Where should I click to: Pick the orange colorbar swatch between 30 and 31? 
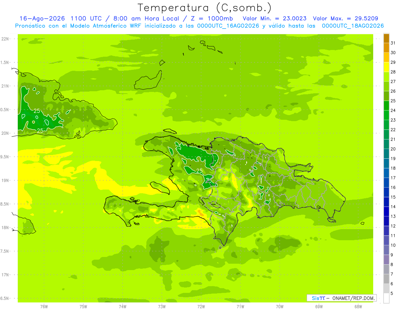tap(386, 48)
